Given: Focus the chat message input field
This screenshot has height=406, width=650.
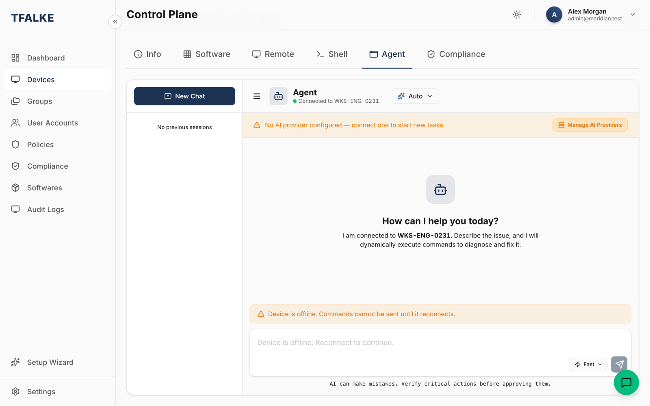Looking at the screenshot, I should coord(440,343).
